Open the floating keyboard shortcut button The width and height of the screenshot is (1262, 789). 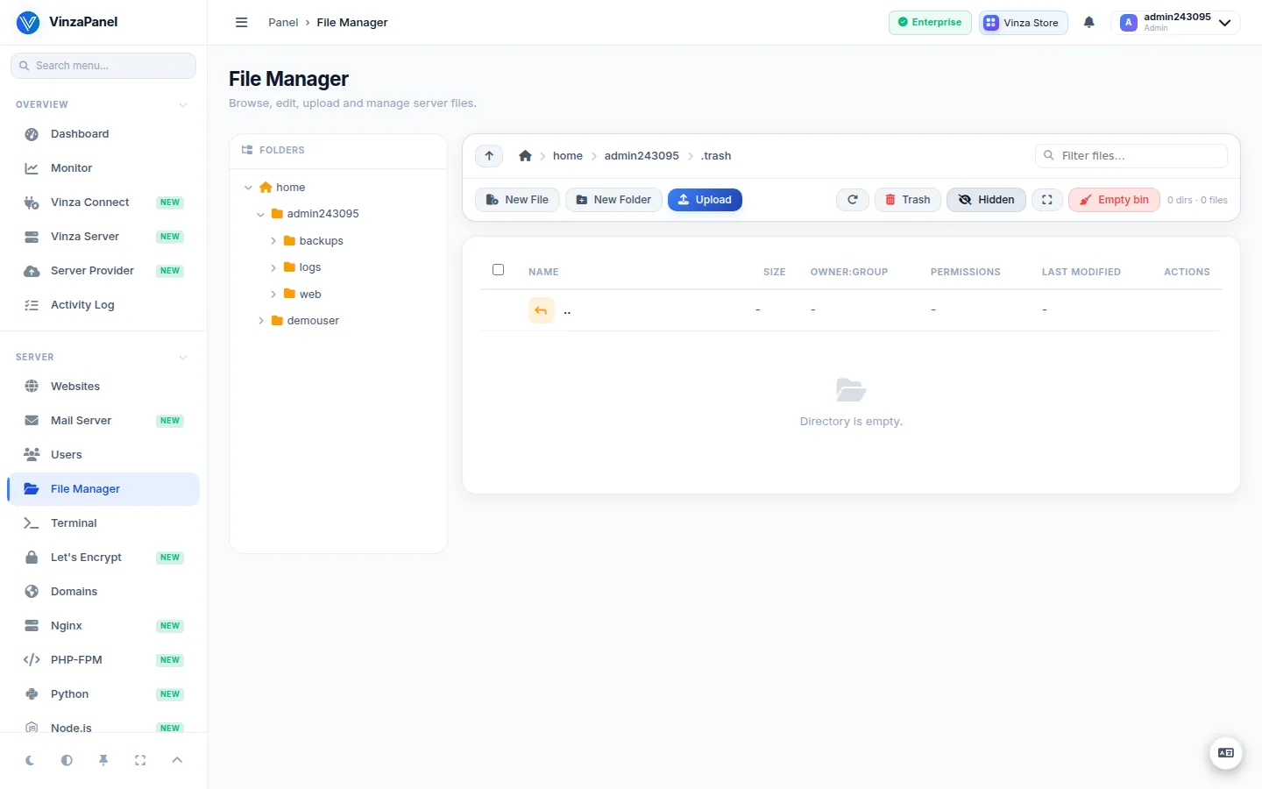point(1226,753)
